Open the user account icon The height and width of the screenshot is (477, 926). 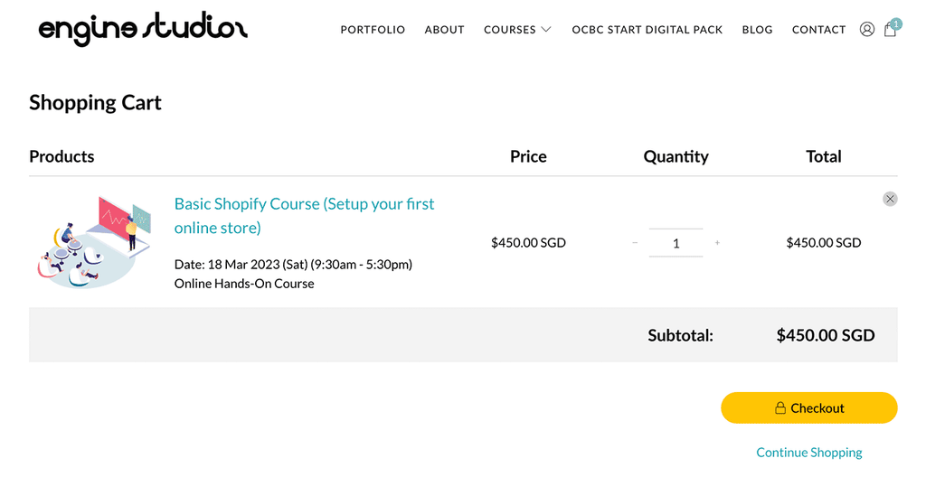click(866, 29)
